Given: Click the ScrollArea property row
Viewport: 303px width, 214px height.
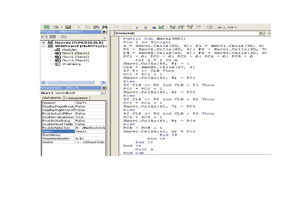Looking at the screenshot, I should point(74,135).
